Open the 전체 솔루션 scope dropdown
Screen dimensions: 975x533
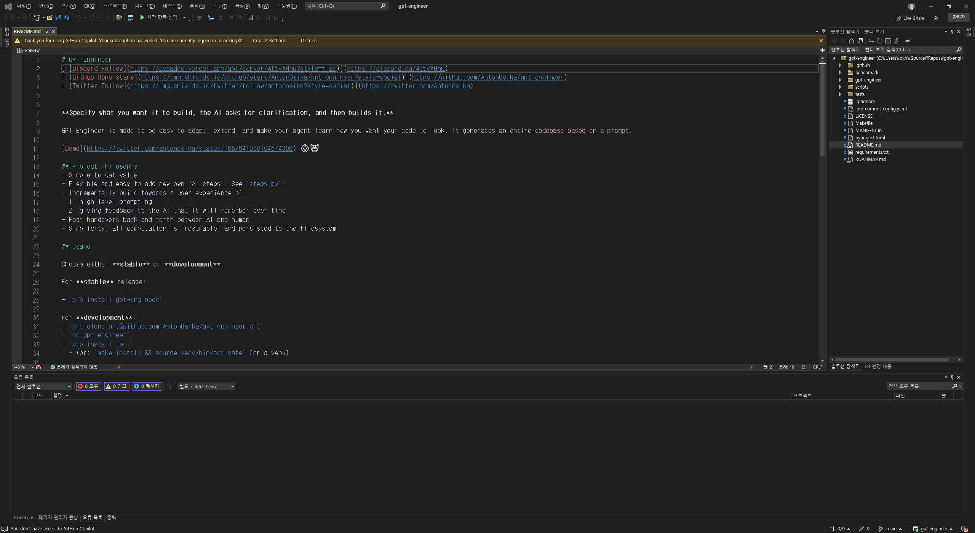tap(43, 386)
